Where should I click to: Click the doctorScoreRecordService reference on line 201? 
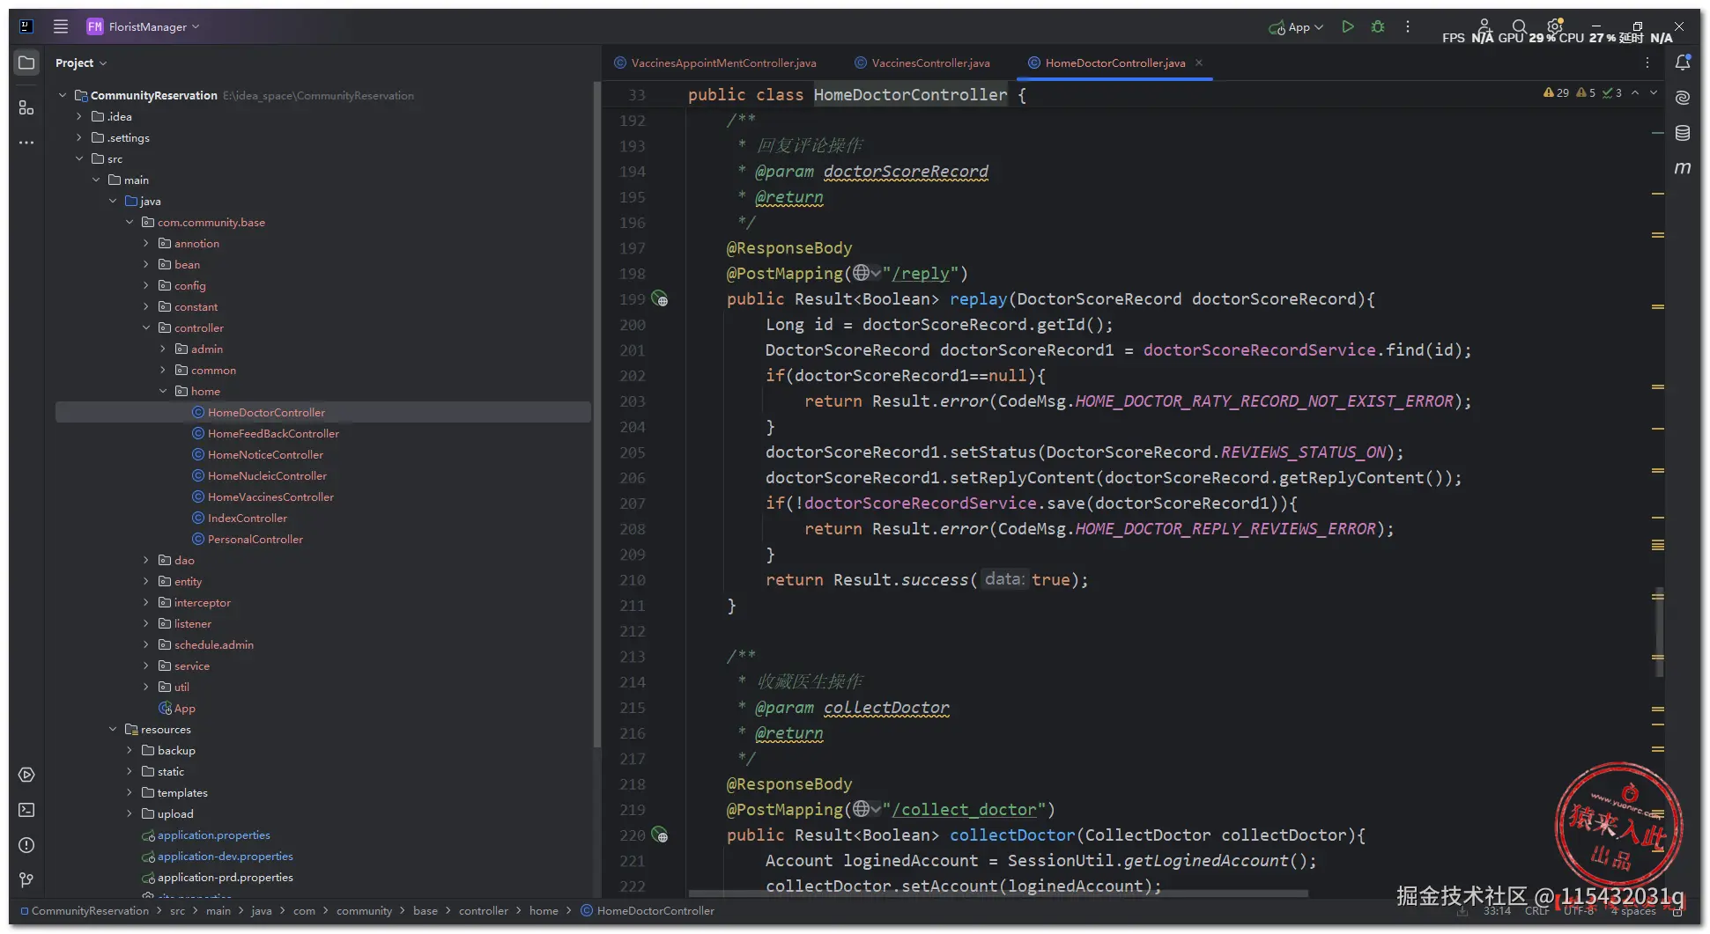pos(1259,350)
